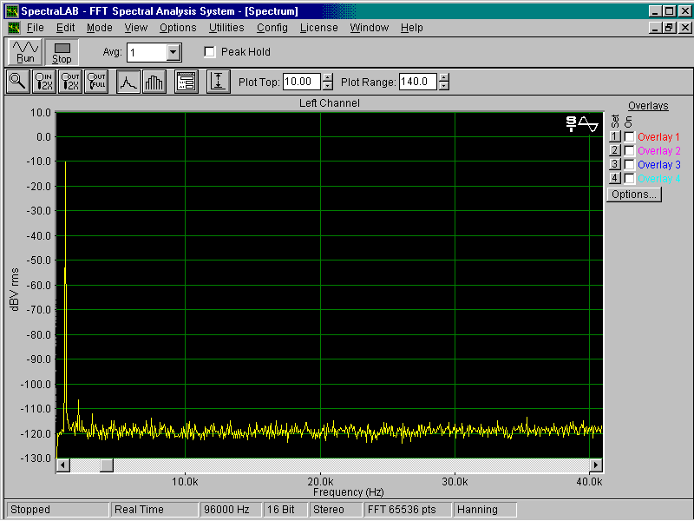
Task: Open the spectrum options panel icon
Action: click(x=187, y=82)
